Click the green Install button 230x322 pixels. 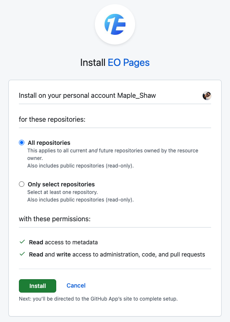click(38, 285)
